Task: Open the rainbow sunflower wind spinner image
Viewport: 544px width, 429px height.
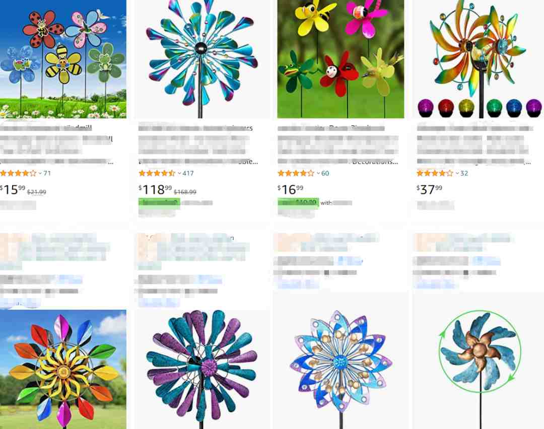Action: 63,370
